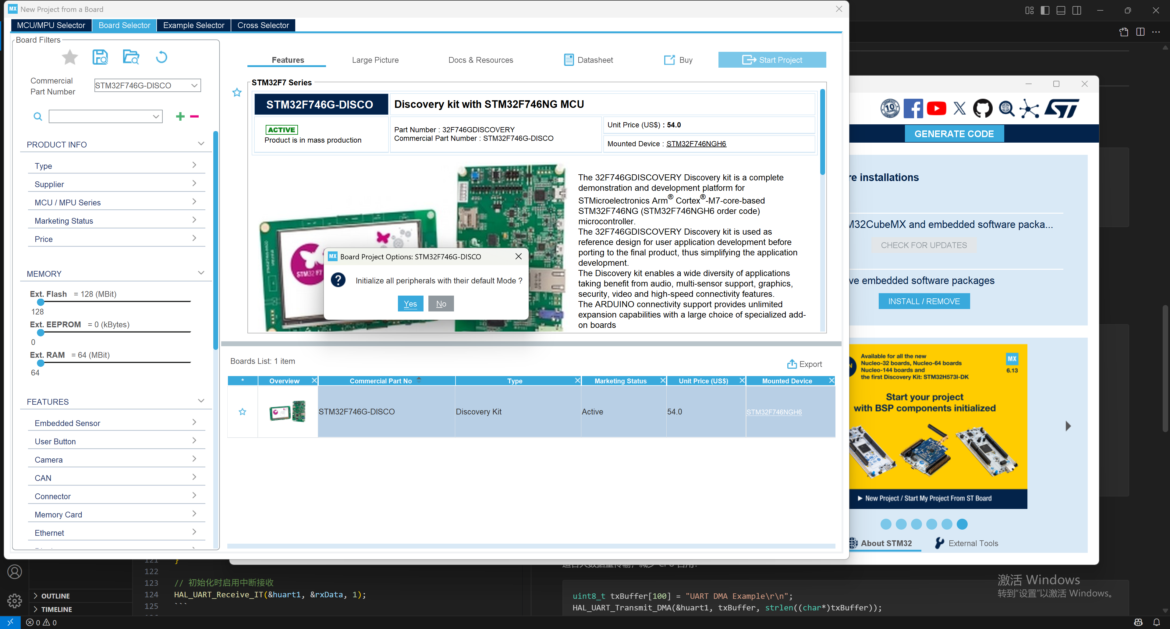Viewport: 1170px width, 629px height.
Task: Open Commercial Part Number dropdown
Action: tap(194, 85)
